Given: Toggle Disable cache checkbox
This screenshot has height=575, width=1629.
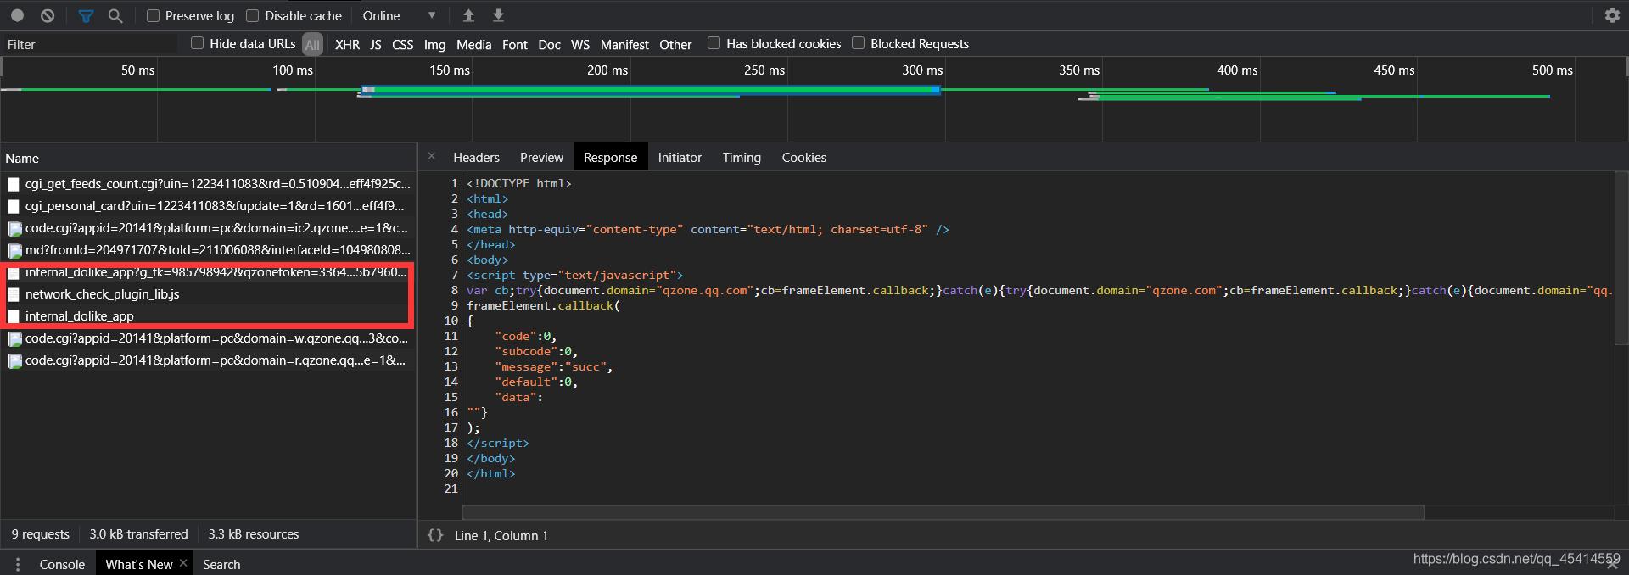Looking at the screenshot, I should [x=253, y=15].
